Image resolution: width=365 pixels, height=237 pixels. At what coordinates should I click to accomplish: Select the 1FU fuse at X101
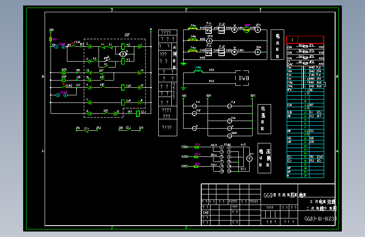click(197, 147)
